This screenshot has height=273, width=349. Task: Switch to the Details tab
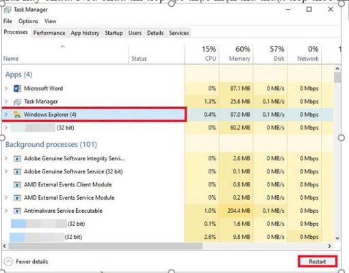[155, 33]
